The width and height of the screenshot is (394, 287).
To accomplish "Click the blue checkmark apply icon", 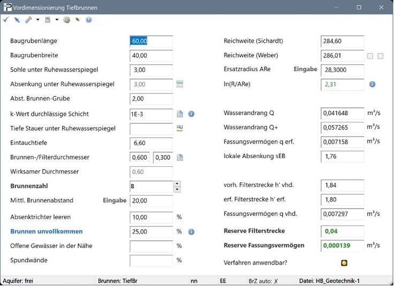I will coord(6,20).
